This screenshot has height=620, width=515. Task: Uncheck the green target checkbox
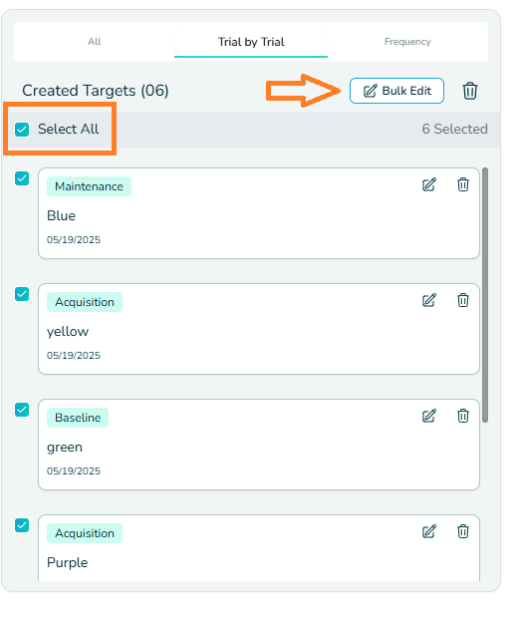pyautogui.click(x=22, y=410)
